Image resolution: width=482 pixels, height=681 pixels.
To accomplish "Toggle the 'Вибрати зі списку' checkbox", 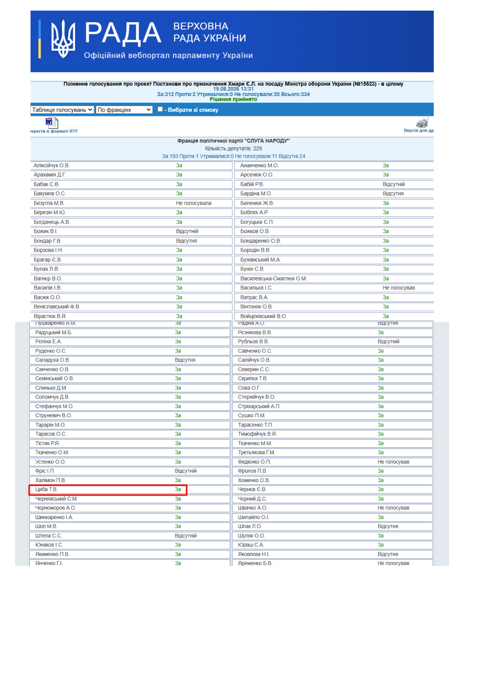I will coord(160,109).
